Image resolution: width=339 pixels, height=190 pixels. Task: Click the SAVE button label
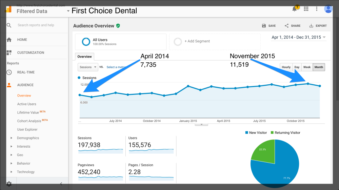coord(272,26)
